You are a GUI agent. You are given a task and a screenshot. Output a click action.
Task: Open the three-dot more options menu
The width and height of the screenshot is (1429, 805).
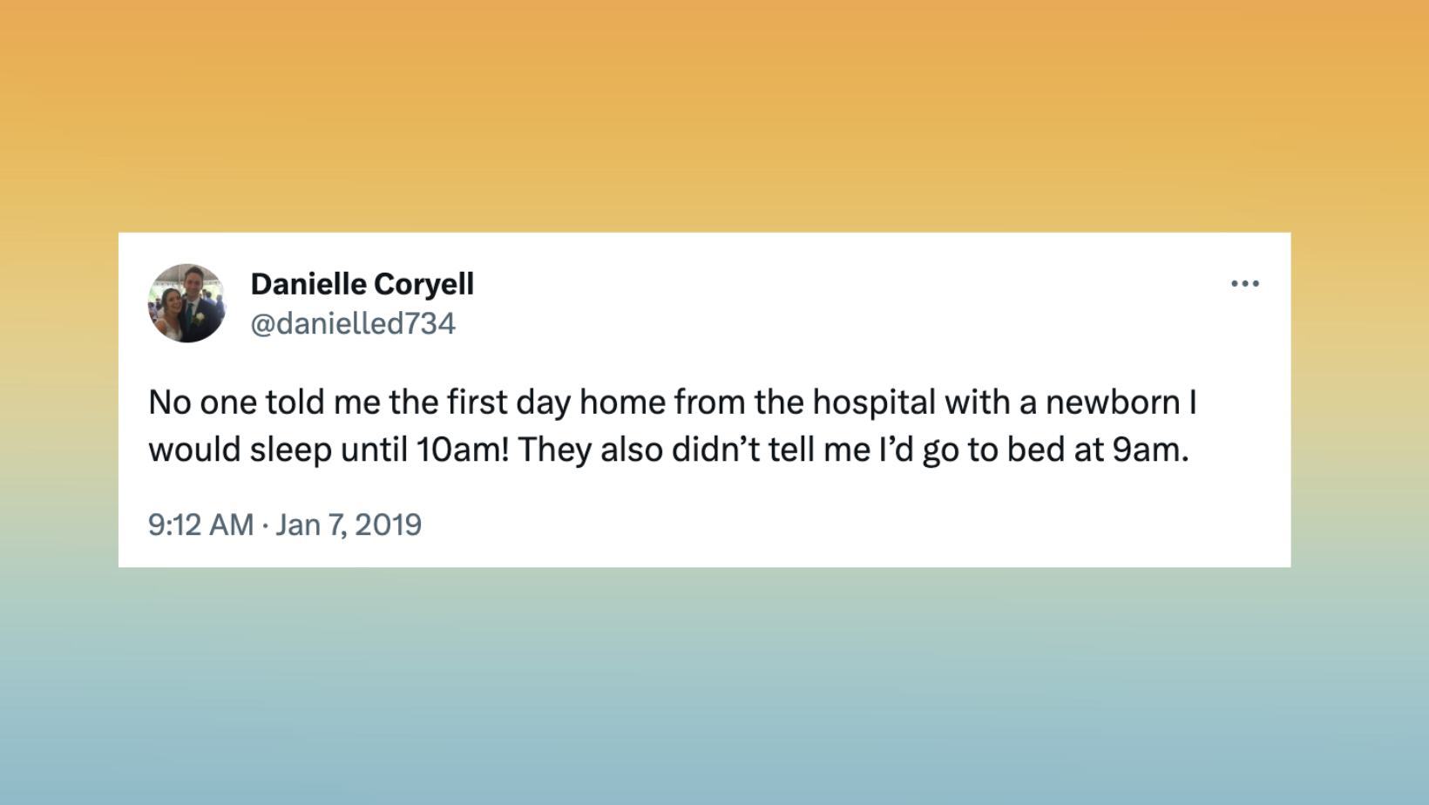1244,284
